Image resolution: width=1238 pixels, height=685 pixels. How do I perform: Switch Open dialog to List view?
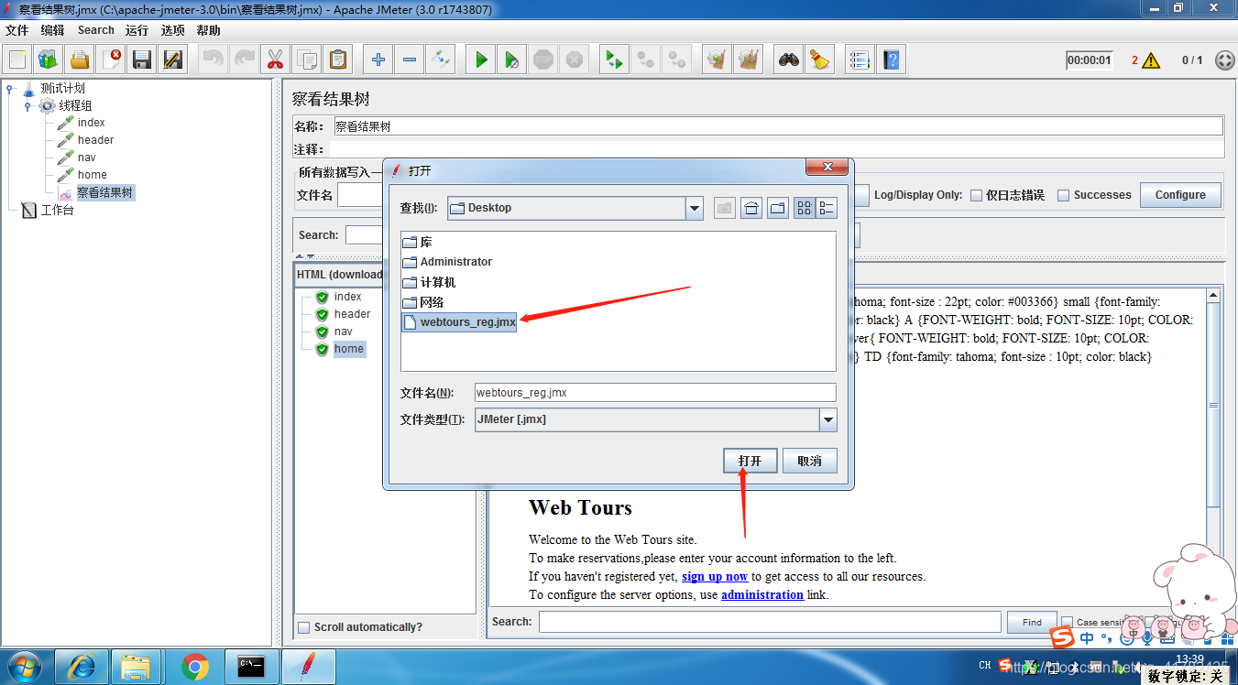click(x=805, y=208)
